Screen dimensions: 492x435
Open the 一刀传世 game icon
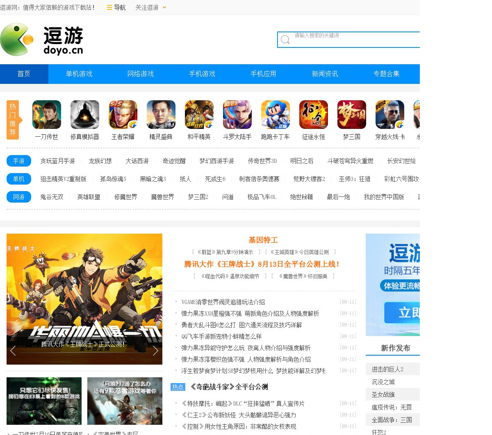[47, 115]
